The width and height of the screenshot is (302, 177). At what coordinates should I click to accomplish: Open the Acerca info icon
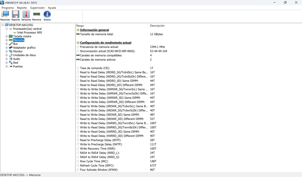[x=47, y=15]
